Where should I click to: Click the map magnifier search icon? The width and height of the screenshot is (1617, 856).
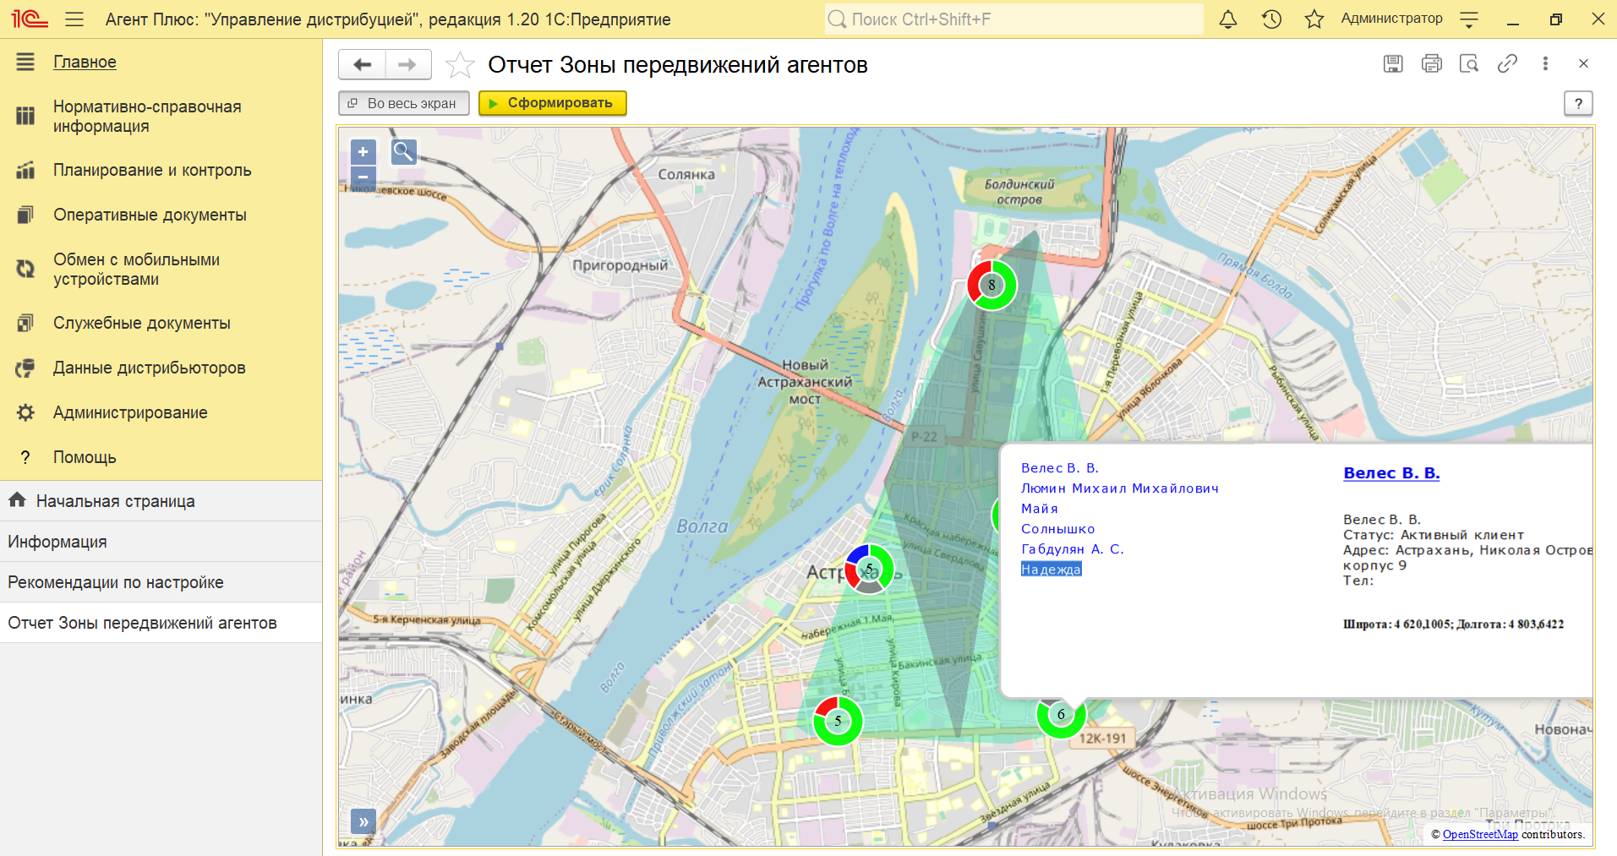(x=403, y=152)
